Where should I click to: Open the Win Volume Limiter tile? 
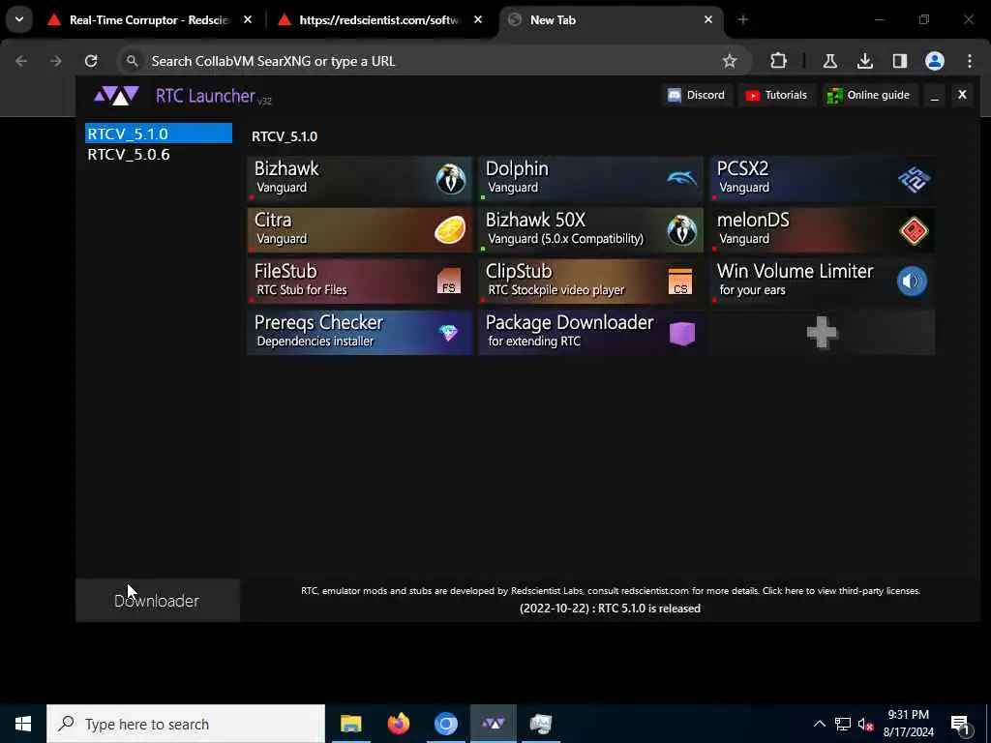pos(823,282)
